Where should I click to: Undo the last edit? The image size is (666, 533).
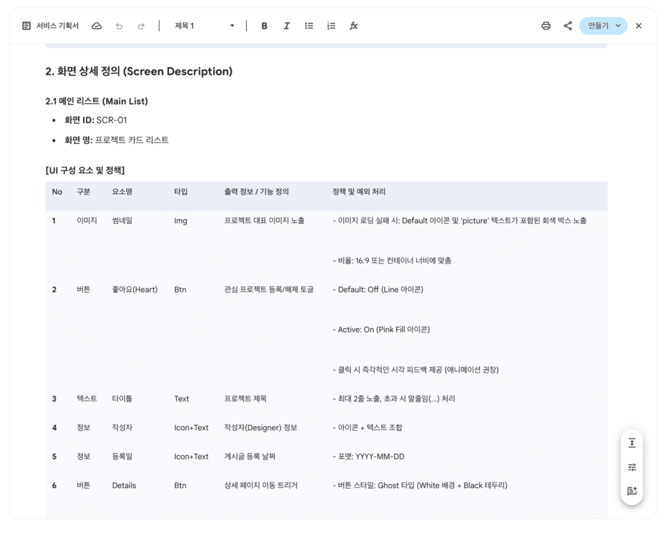click(x=119, y=26)
